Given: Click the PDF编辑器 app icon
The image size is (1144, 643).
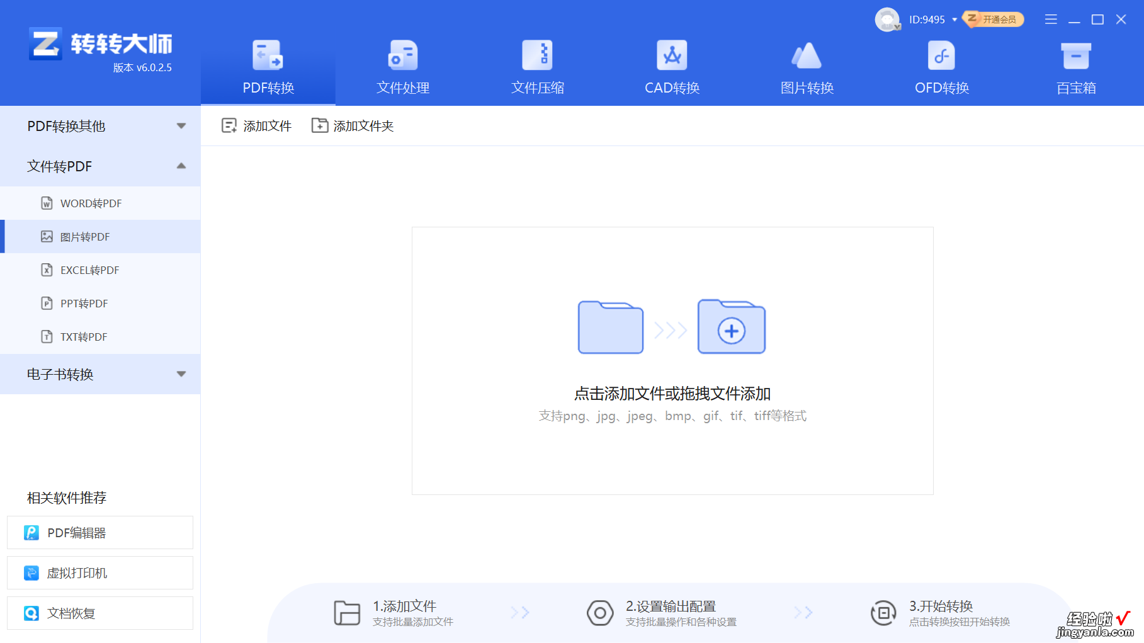Looking at the screenshot, I should [x=31, y=533].
